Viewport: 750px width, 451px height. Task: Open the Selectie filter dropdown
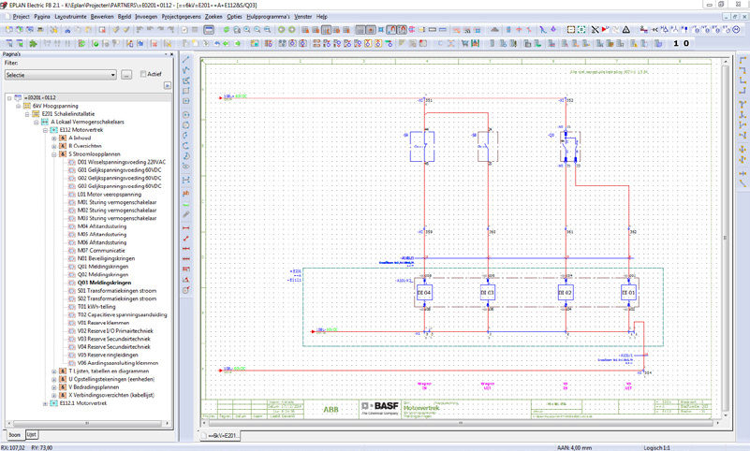tap(112, 75)
